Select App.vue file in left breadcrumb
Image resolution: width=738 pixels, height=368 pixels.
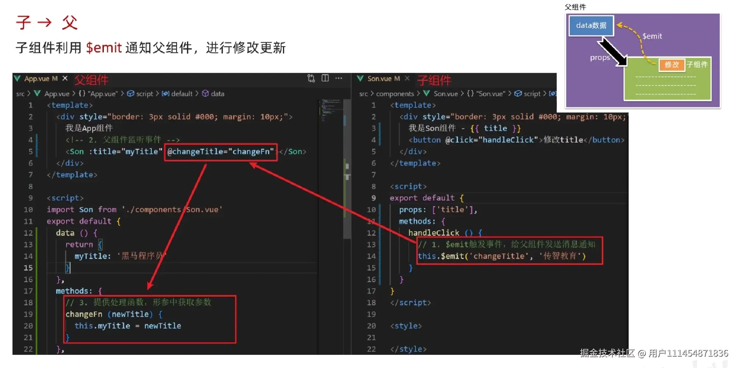click(x=57, y=94)
